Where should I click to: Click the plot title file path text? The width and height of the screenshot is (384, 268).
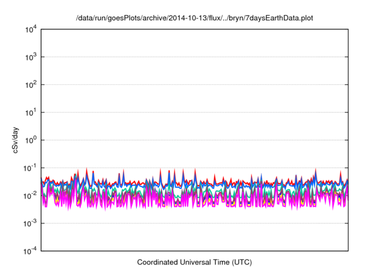point(194,18)
